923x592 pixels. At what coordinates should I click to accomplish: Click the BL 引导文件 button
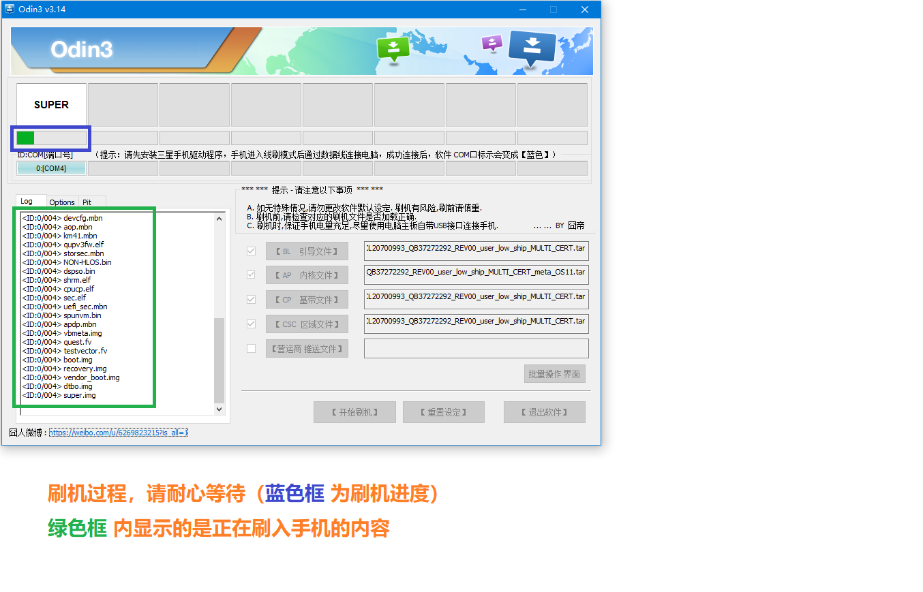307,251
